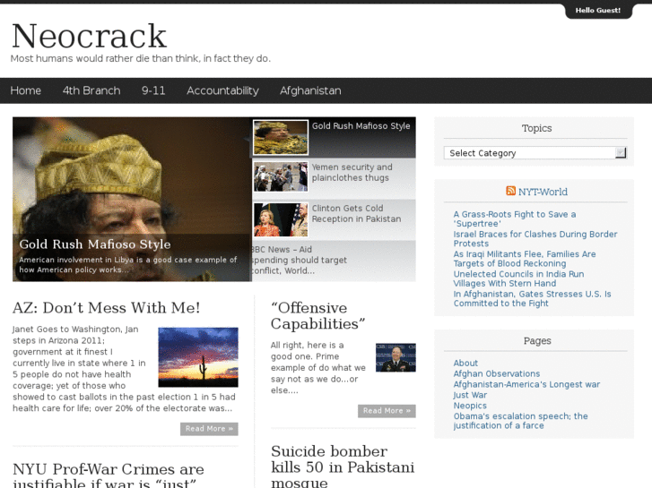
Task: Select Clinton in Pakistan slider thumbnail
Action: [281, 219]
